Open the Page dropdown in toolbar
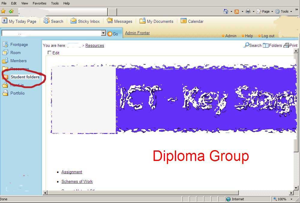This screenshot has height=203, width=300. pos(265,11)
